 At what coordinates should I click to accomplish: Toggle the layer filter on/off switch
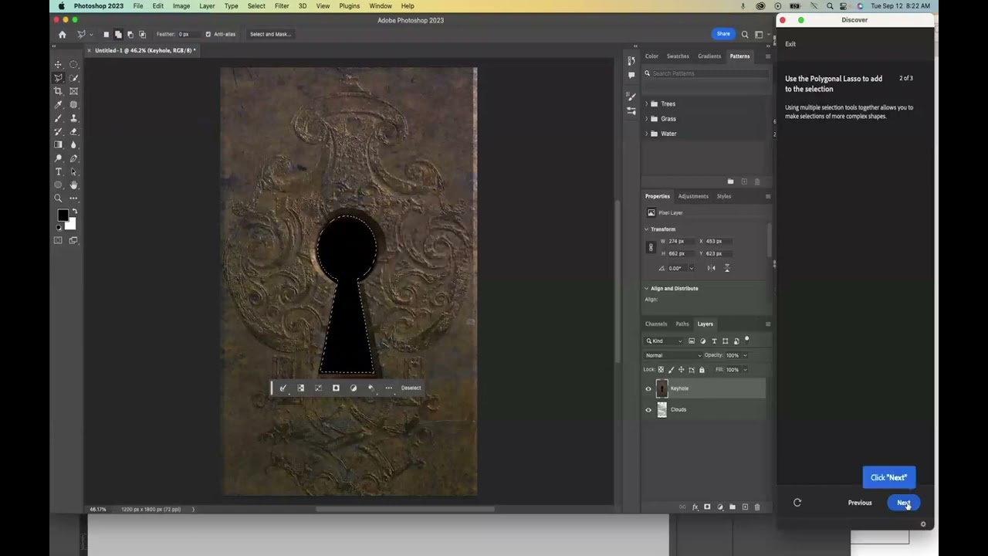[746, 340]
